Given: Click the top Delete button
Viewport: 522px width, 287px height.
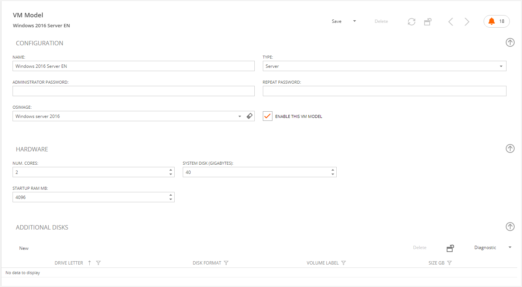Looking at the screenshot, I should [x=381, y=21].
